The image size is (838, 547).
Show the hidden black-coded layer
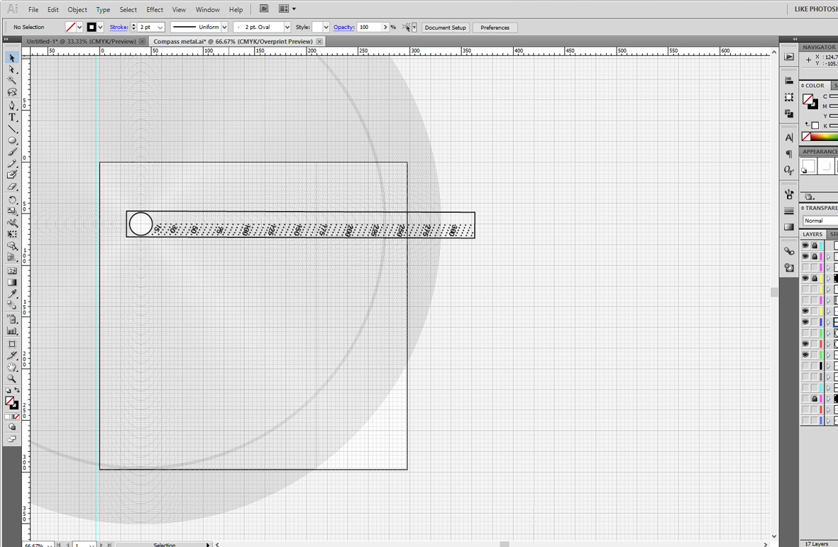(x=805, y=366)
